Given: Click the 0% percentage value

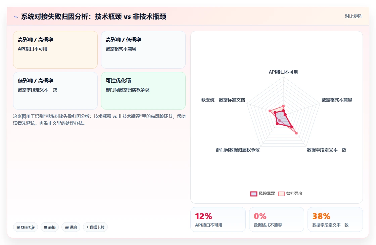Looking at the screenshot, I should pos(260,216).
